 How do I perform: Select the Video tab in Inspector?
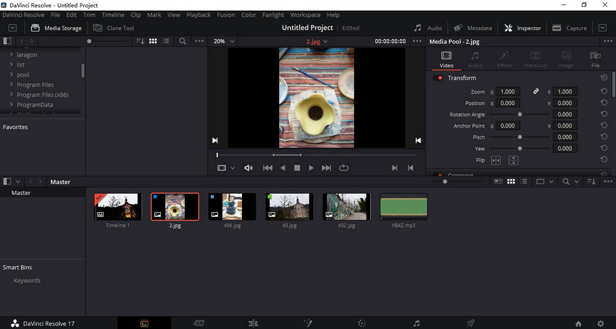coord(446,60)
